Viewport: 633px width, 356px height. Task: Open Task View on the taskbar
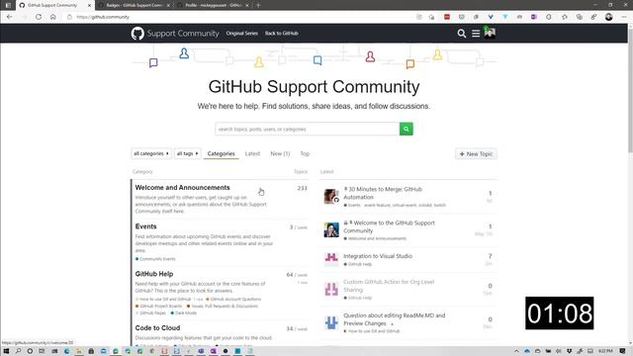point(42,351)
